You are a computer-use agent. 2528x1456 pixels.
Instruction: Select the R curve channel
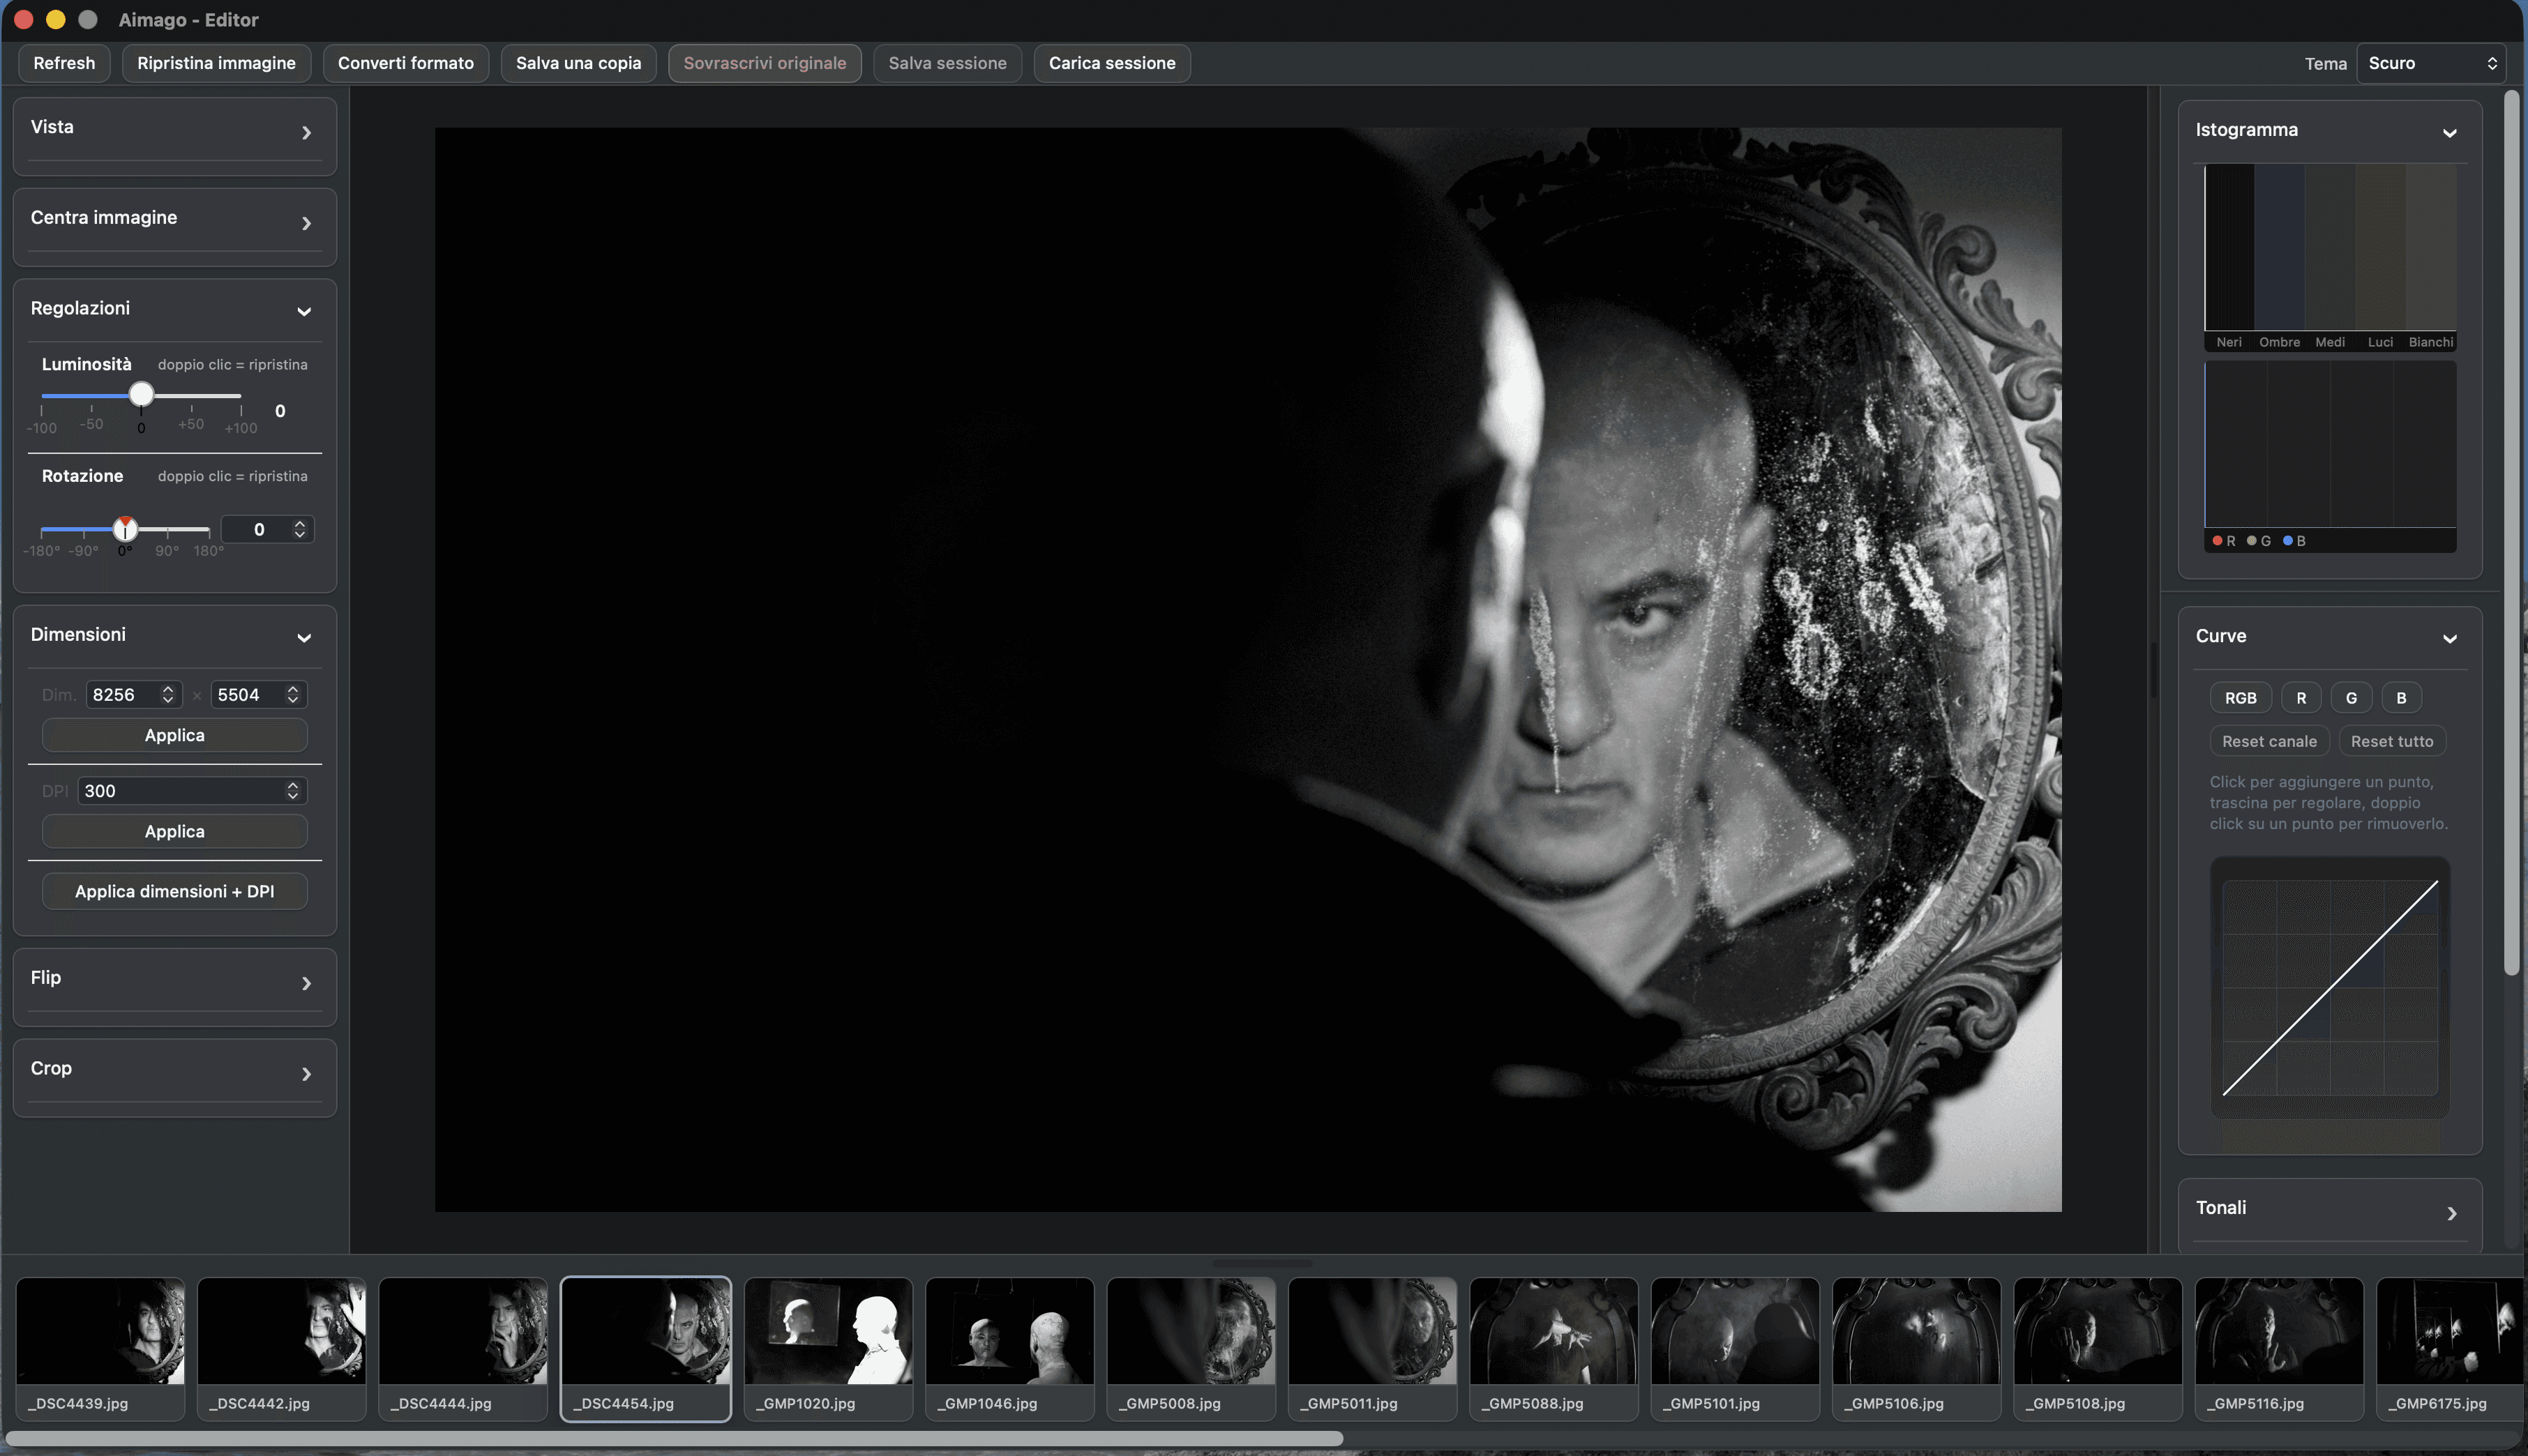coord(2301,698)
